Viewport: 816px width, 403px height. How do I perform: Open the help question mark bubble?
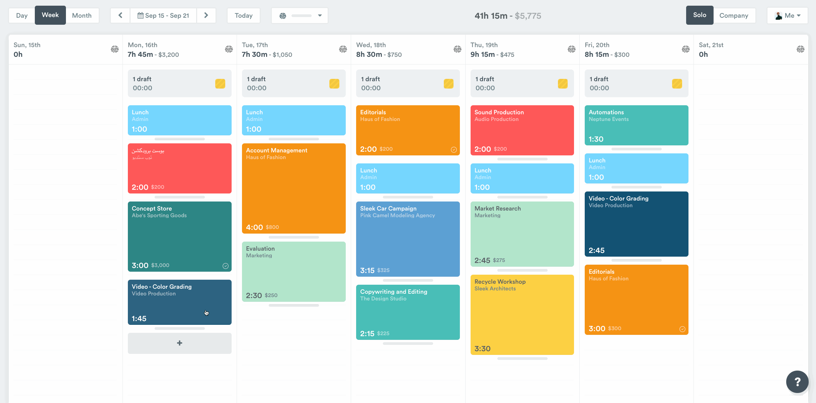click(x=798, y=382)
